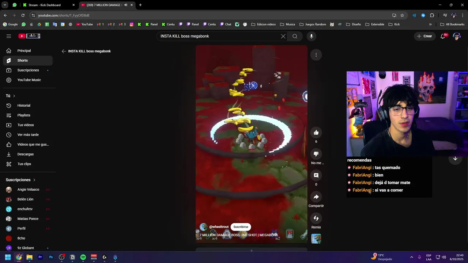Dislike the Short with thumbs down

[316, 154]
